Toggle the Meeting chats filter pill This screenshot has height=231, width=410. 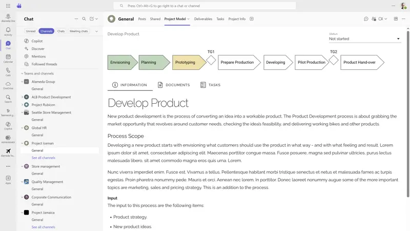click(x=79, y=31)
